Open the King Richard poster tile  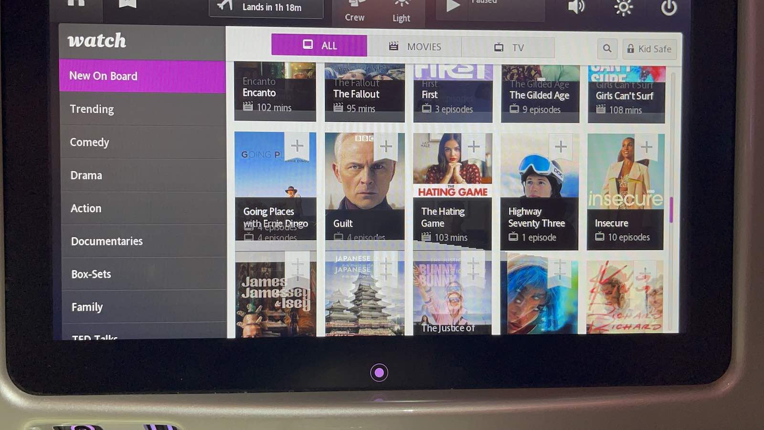[625, 297]
